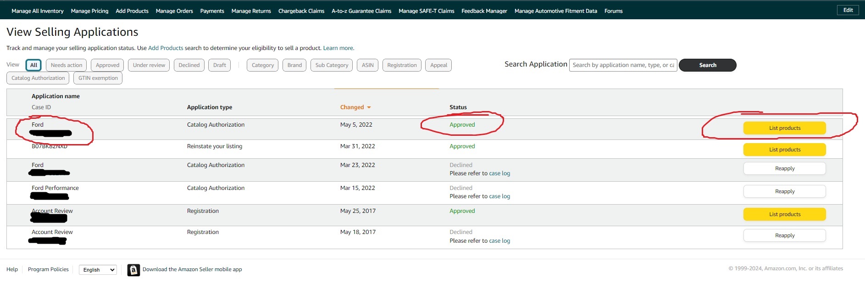Viewport: 865px width, 284px height.
Task: Open the Learn more link
Action: [x=338, y=48]
